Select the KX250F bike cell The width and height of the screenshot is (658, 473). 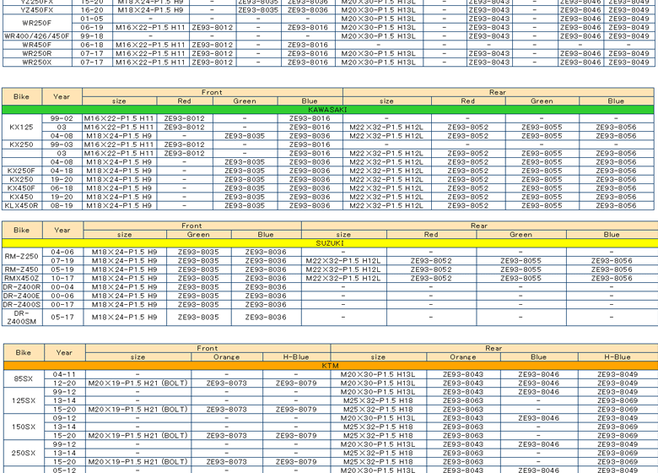click(x=22, y=171)
